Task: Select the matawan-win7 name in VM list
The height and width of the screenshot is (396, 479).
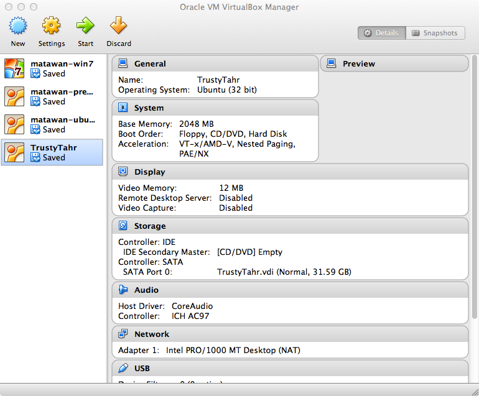Action: (62, 63)
